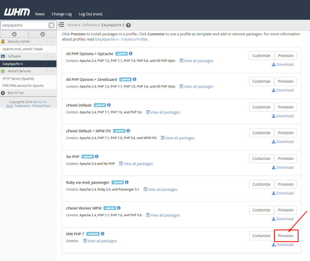Customize All PHP Options + ZendGuard profile
Screen dimensions: 310x261
[x=261, y=81]
